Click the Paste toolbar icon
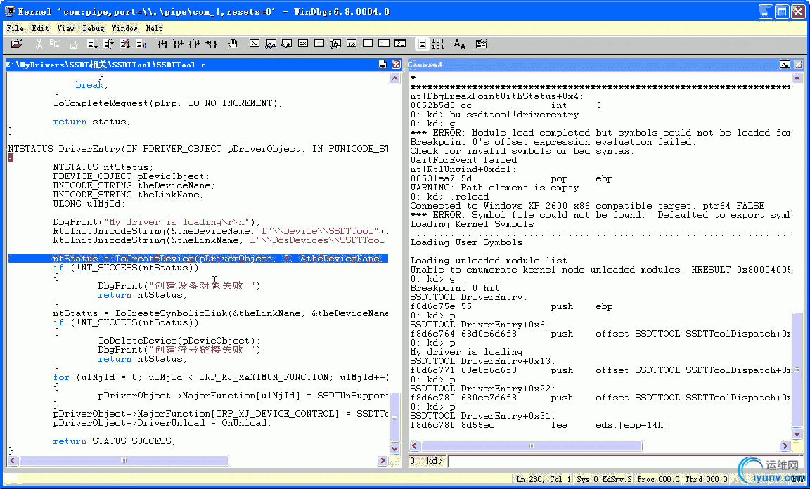 (x=72, y=44)
